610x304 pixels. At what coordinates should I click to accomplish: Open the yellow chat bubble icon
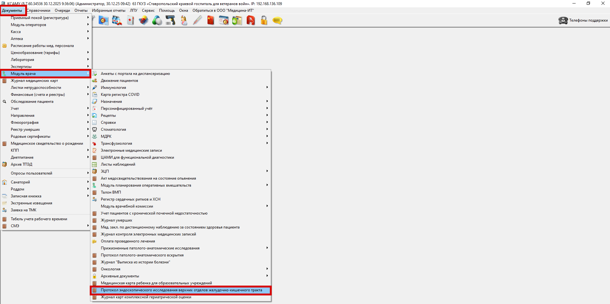click(x=277, y=21)
